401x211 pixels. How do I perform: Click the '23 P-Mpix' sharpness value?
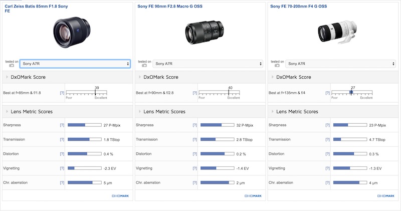click(x=377, y=125)
